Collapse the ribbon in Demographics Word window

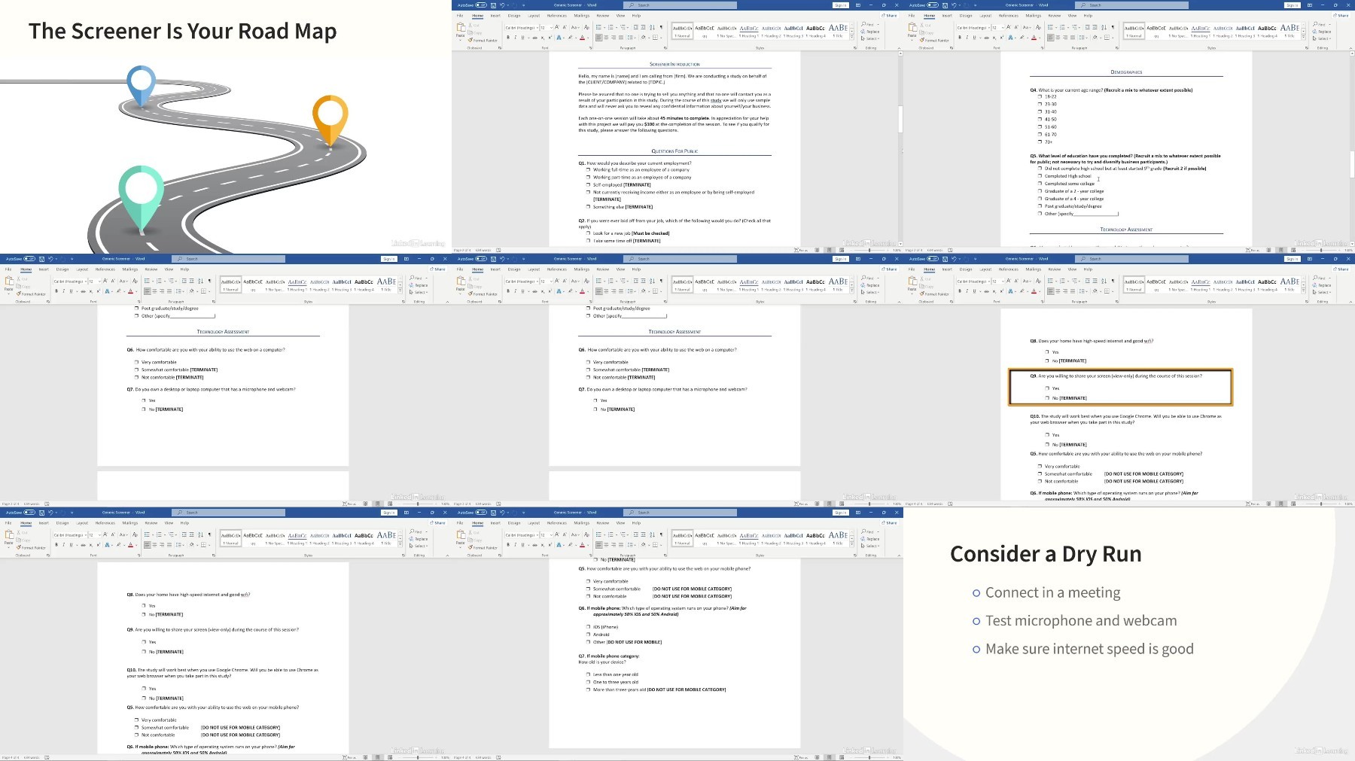(1350, 47)
